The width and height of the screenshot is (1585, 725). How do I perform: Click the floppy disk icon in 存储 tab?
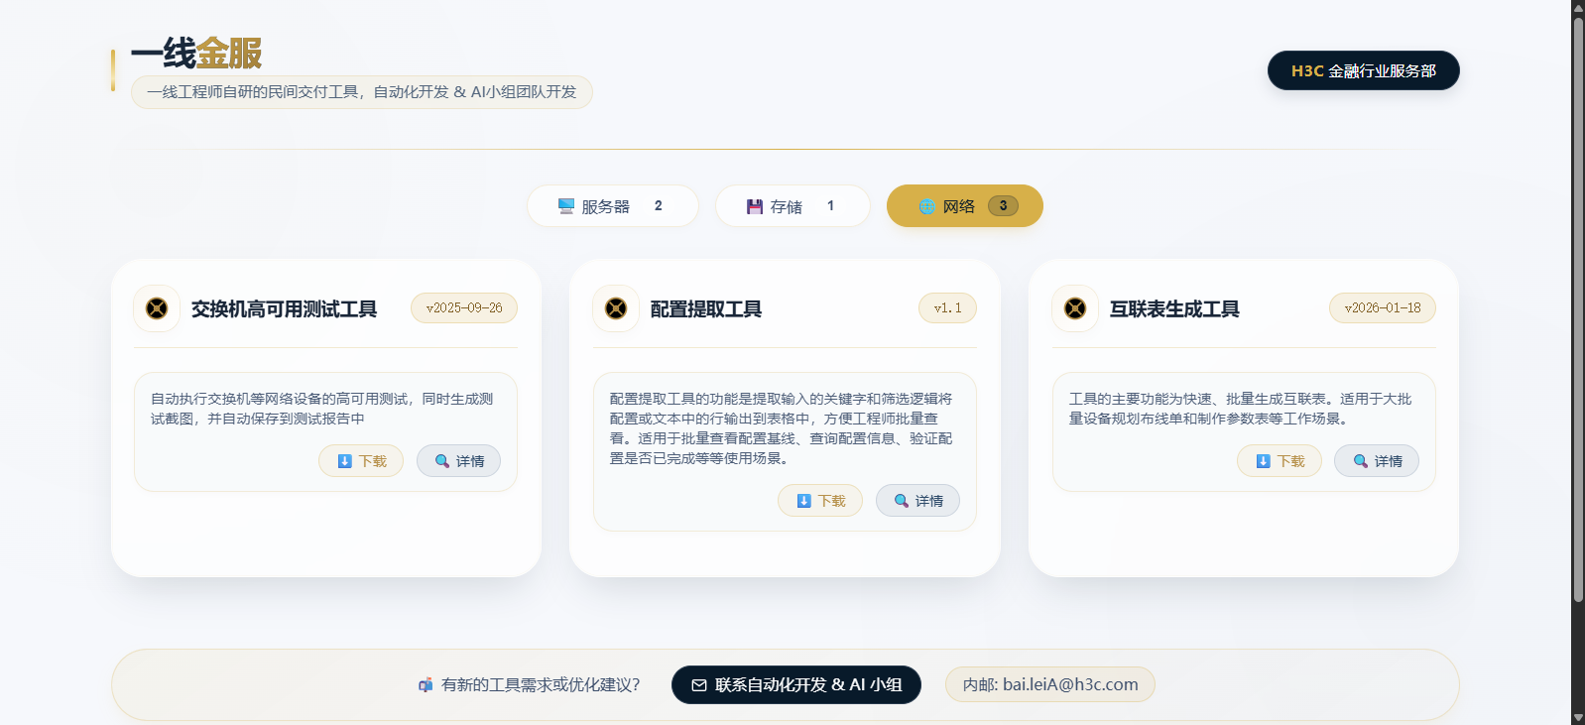coord(755,206)
